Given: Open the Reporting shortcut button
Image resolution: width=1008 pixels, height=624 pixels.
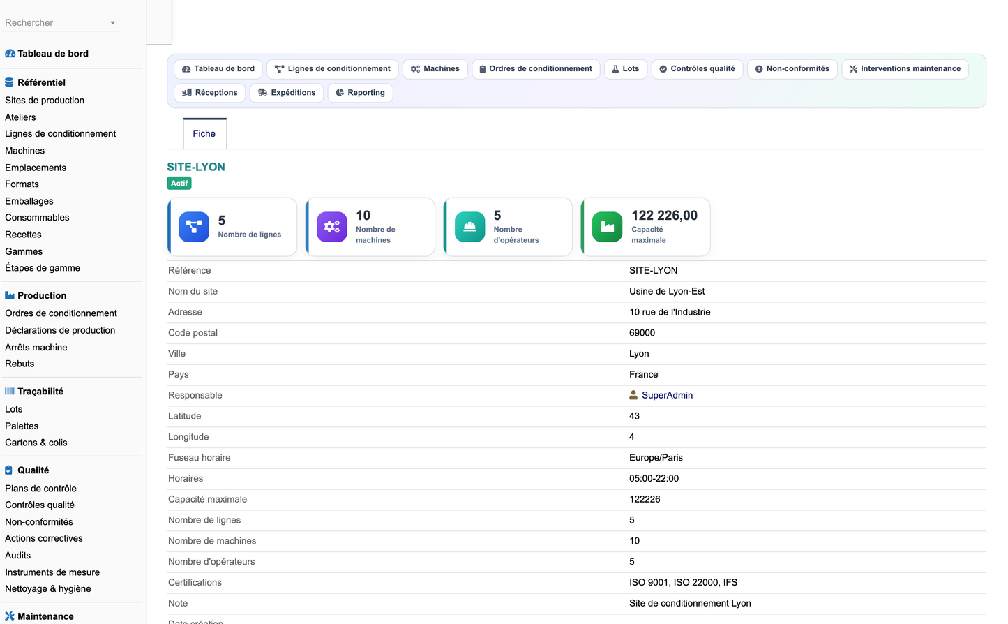Looking at the screenshot, I should click(x=360, y=93).
